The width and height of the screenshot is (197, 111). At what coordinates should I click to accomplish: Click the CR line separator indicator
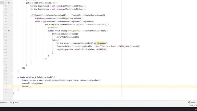coord(196,105)
